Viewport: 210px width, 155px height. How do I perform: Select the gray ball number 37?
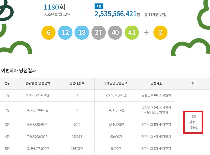coord(98,33)
